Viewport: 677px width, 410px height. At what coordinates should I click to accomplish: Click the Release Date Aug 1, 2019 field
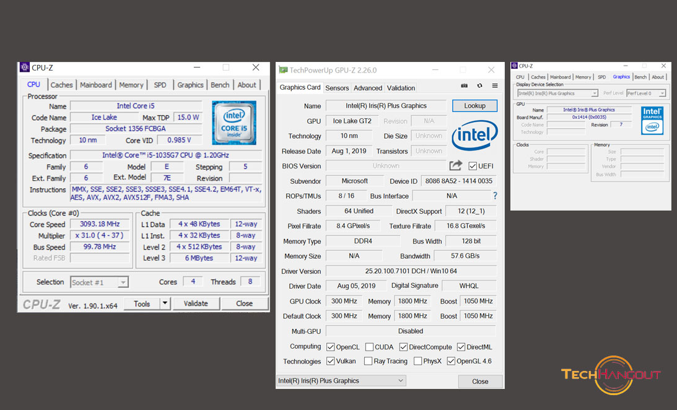coord(349,151)
